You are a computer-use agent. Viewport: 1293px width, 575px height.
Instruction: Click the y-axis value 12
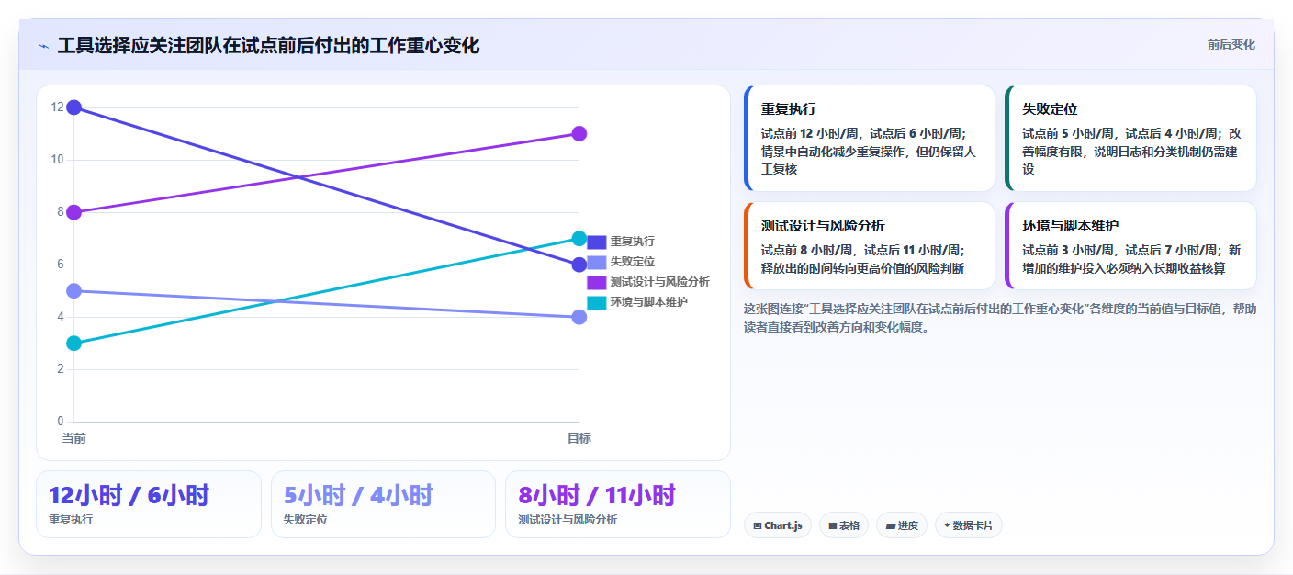coord(58,107)
